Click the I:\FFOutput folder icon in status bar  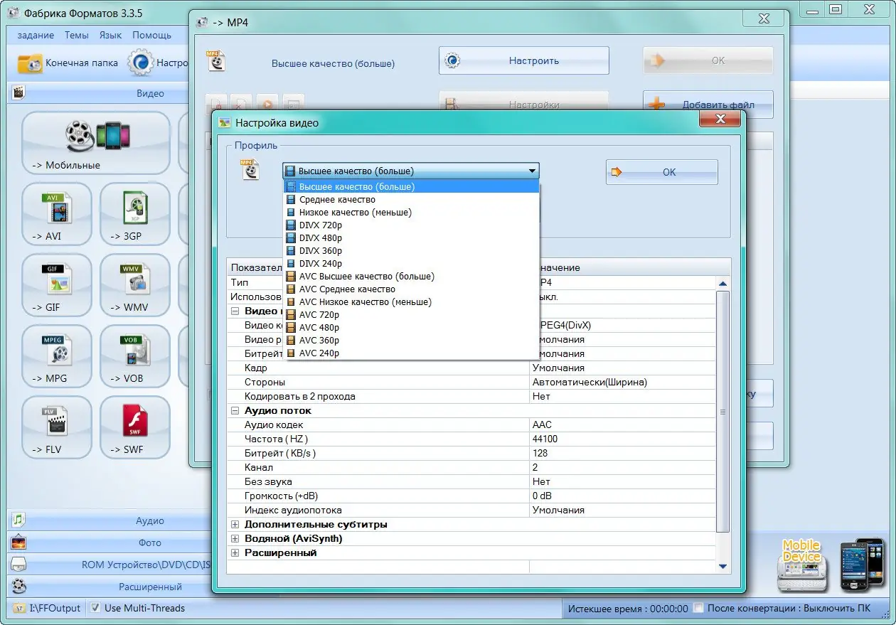click(x=20, y=609)
